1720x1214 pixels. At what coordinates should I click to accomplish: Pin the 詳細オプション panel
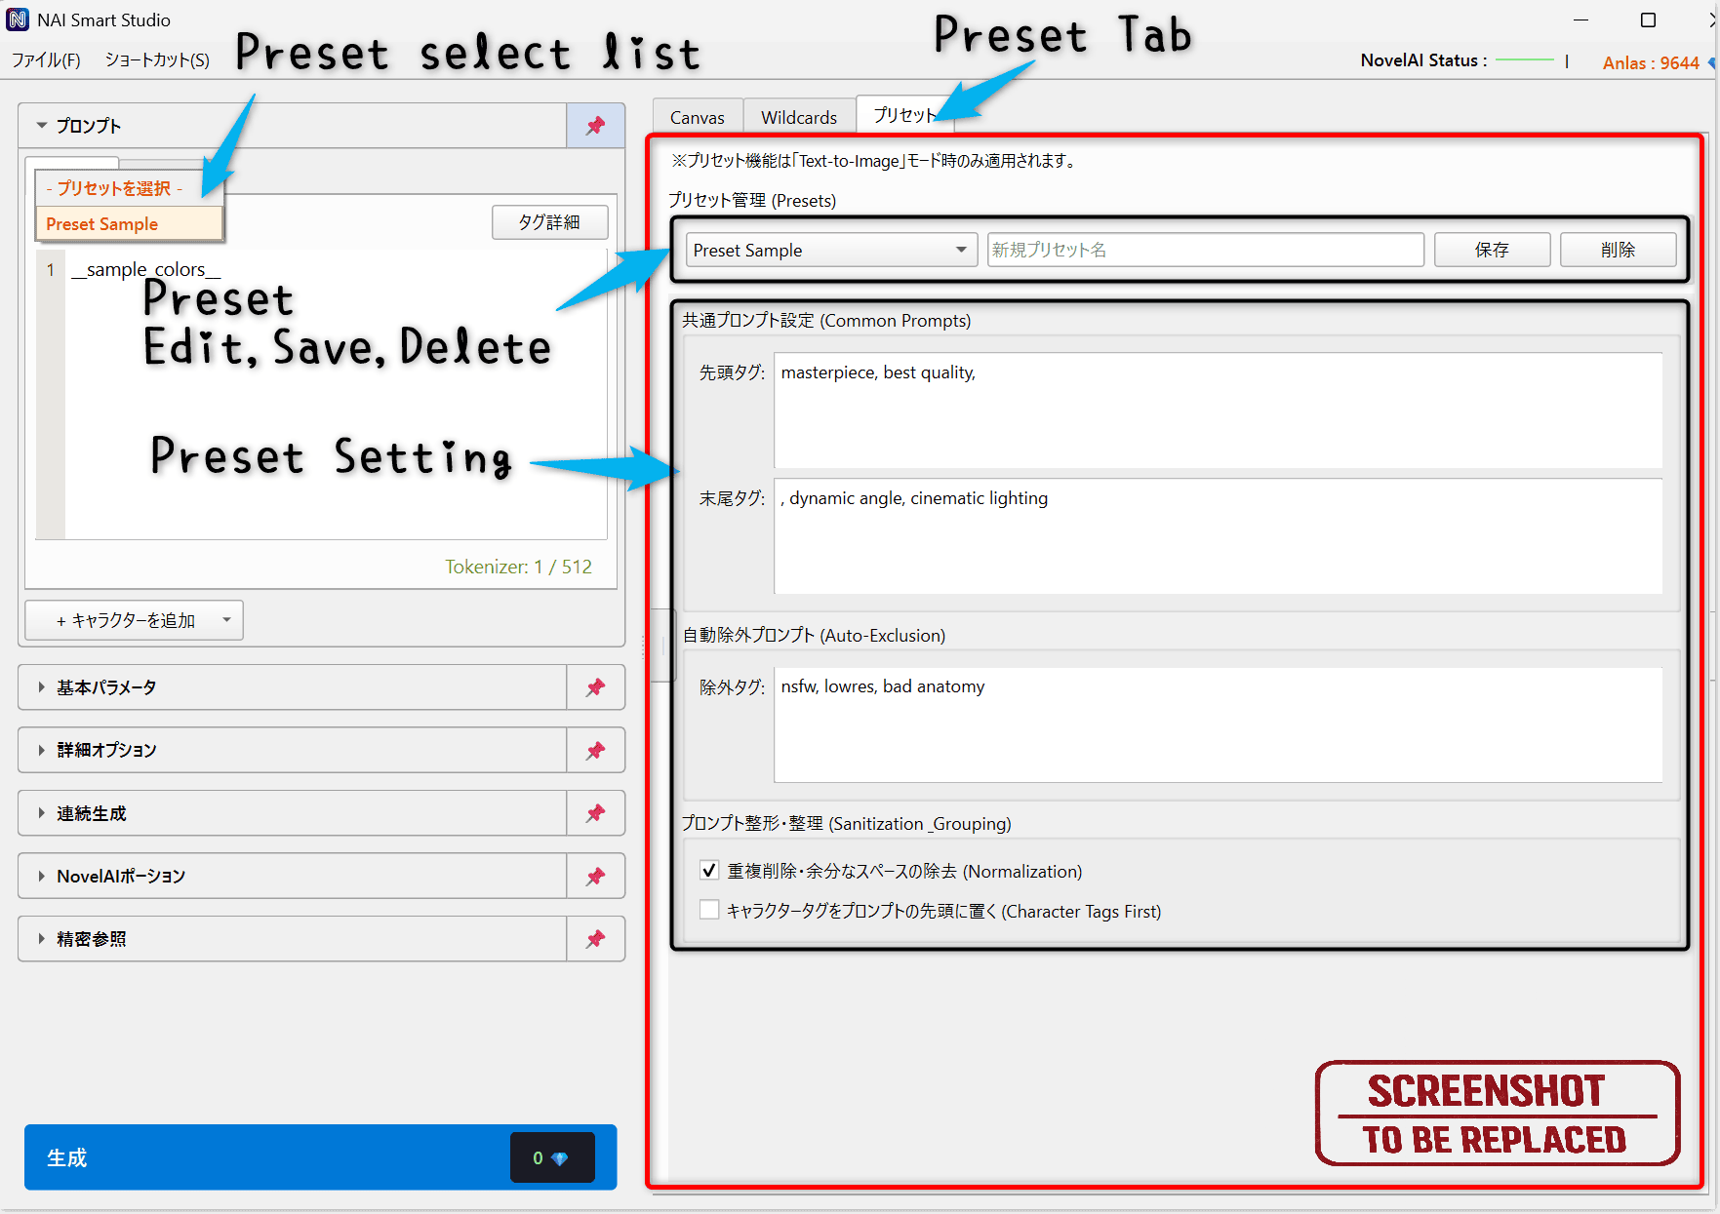click(x=595, y=750)
